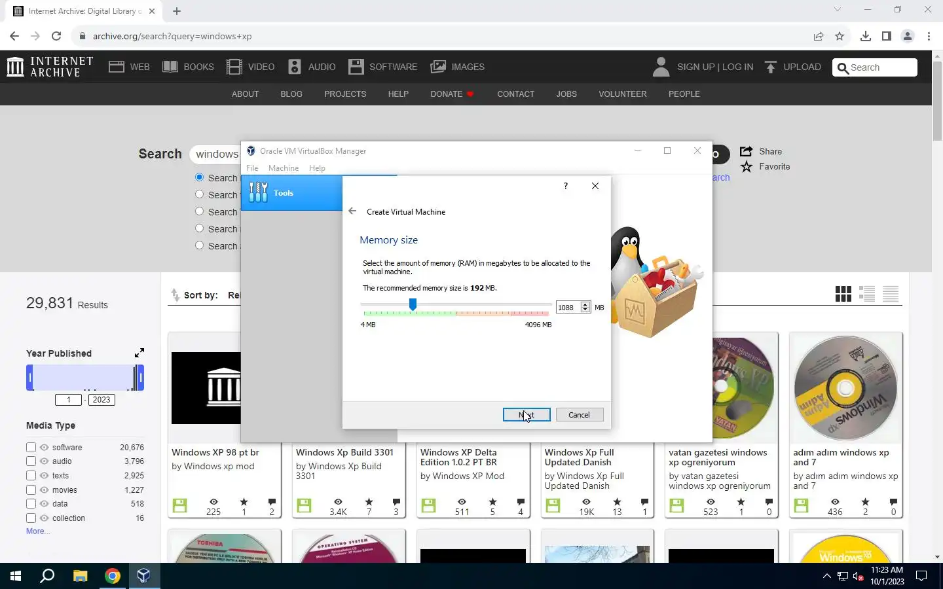Click the Upload arrow icon
Screen dimensions: 943x589
click(x=771, y=67)
